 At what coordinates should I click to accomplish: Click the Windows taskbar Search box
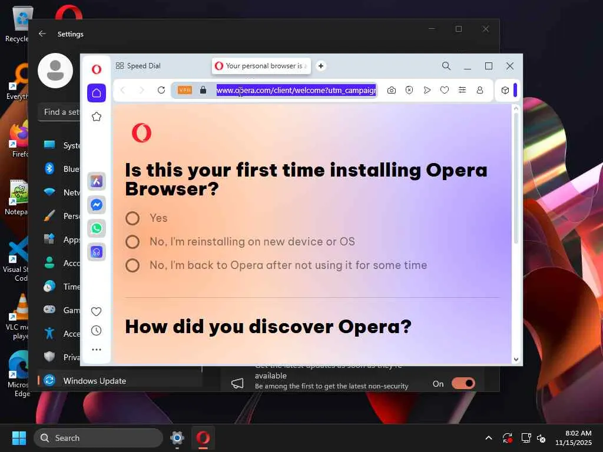[98, 438]
